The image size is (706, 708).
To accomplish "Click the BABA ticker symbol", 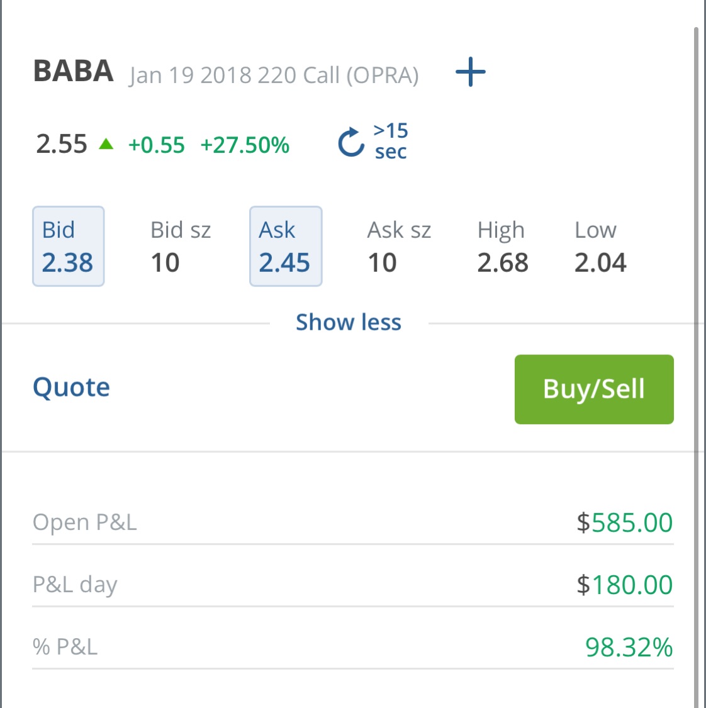I will 73,71.
